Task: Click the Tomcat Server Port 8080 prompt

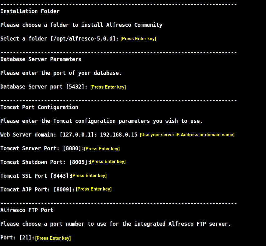Action: click(x=42, y=148)
